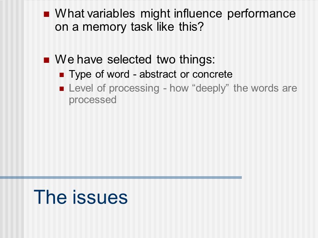This screenshot has width=318, height=238.
Task: Click the word 'things:' in second bullet
Action: tap(197, 60)
